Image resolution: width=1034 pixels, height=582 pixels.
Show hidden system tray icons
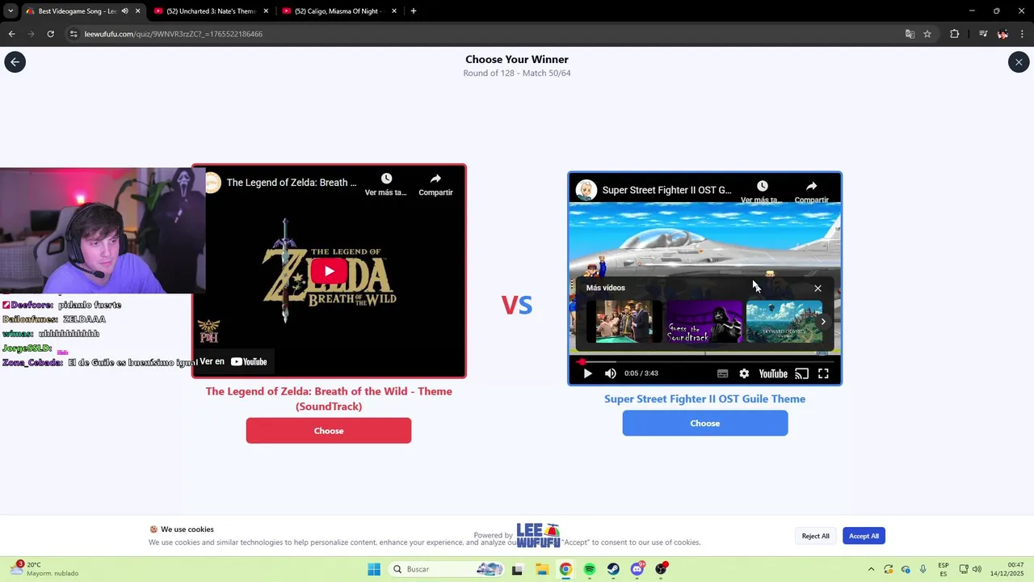click(x=871, y=569)
